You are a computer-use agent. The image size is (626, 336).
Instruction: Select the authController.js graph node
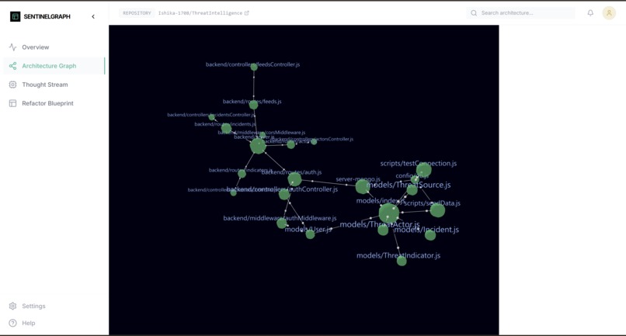pos(284,195)
